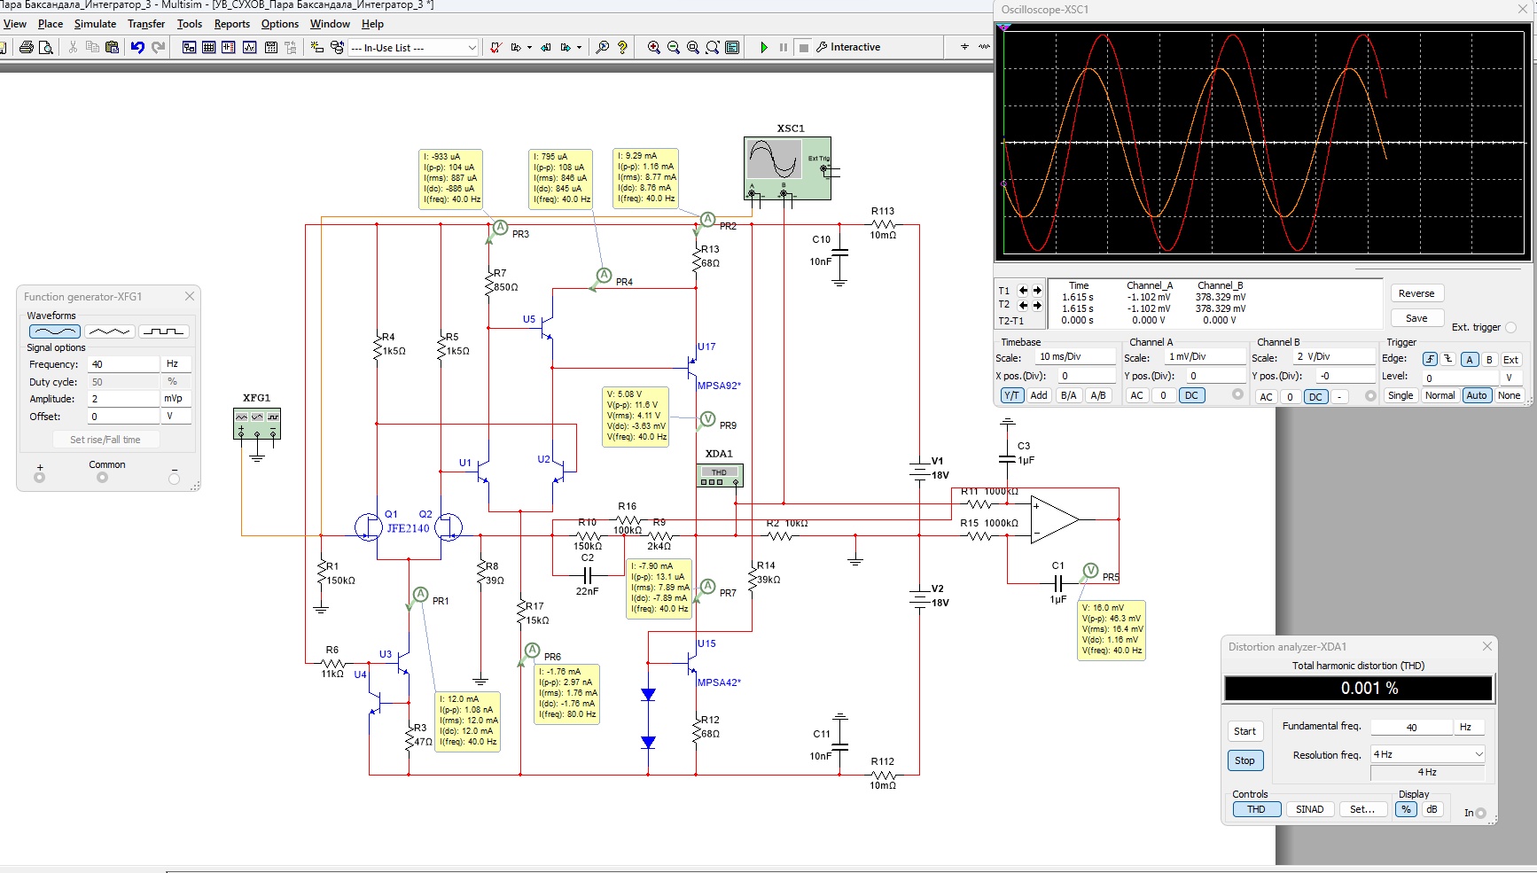Open the Simulate menu

(95, 24)
